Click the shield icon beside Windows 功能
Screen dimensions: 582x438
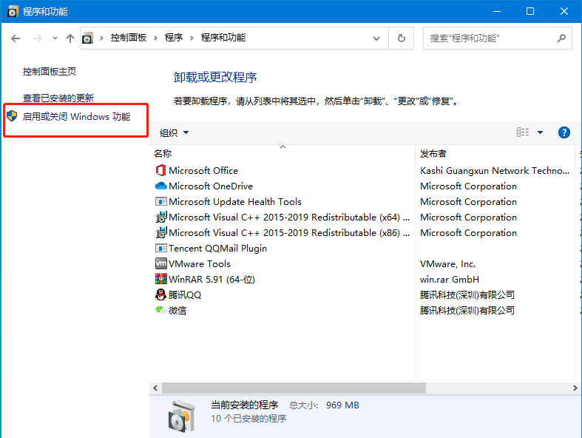(13, 116)
